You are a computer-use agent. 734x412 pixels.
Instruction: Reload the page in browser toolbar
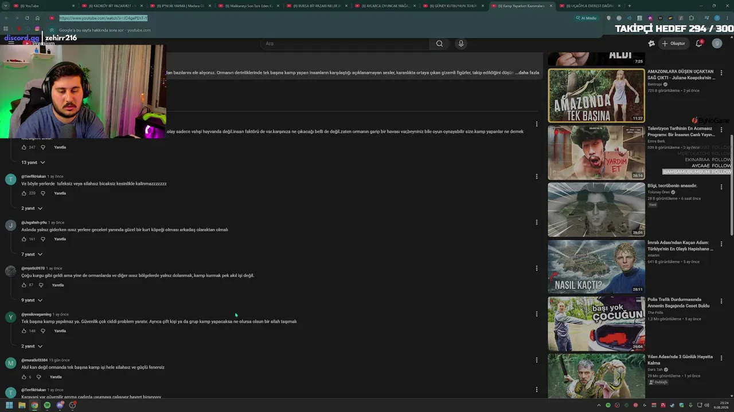click(x=27, y=18)
